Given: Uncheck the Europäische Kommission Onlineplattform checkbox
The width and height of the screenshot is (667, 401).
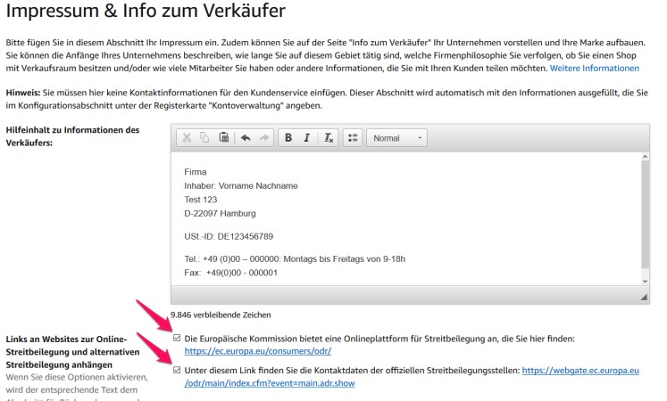Looking at the screenshot, I should tap(177, 339).
